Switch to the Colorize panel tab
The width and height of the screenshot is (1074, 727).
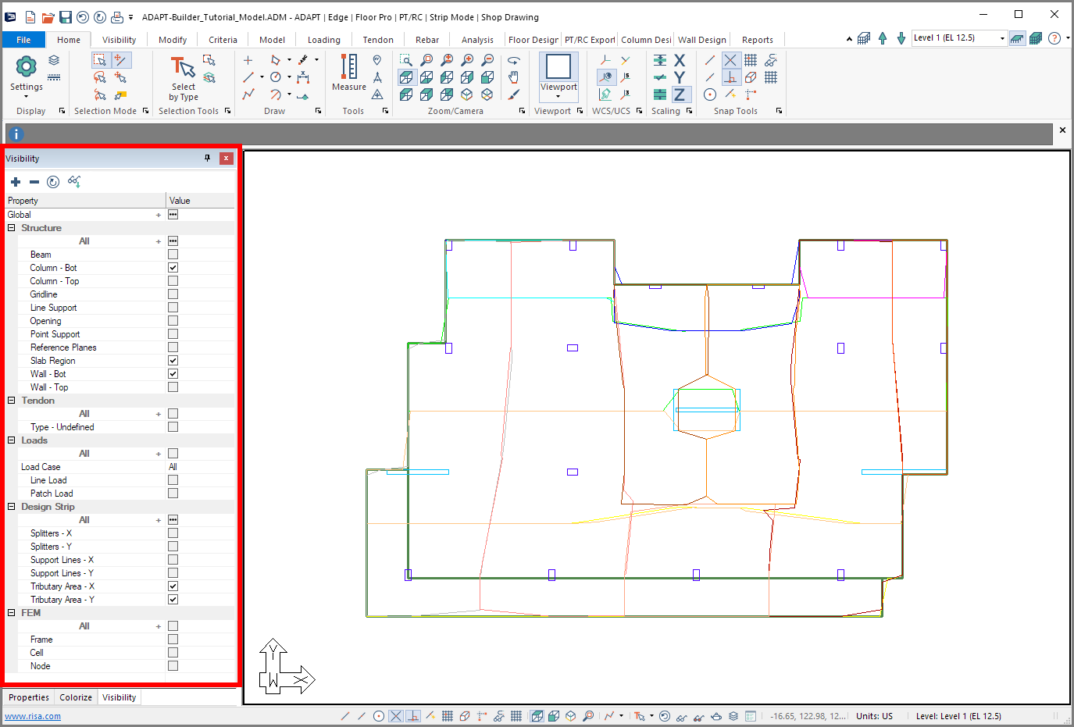click(x=76, y=697)
